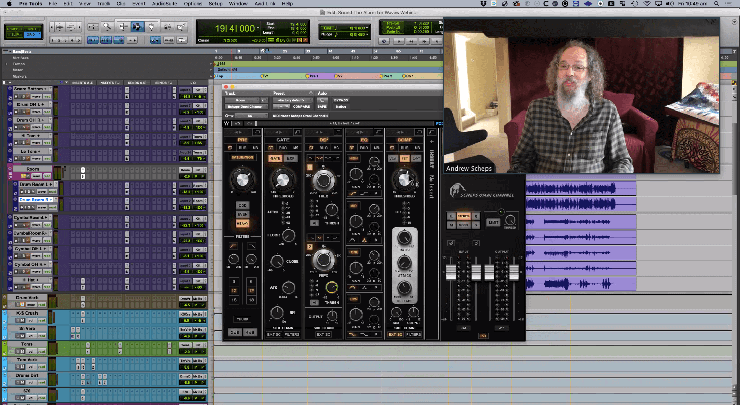Select the Grabber hand tool
740x405 pixels.
152,26
